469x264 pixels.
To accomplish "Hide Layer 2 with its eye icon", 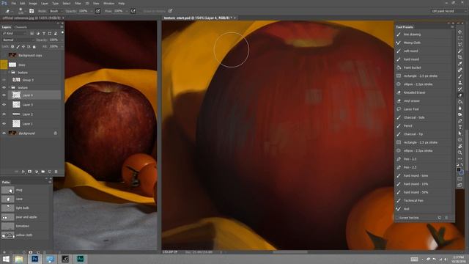I will tap(4, 114).
